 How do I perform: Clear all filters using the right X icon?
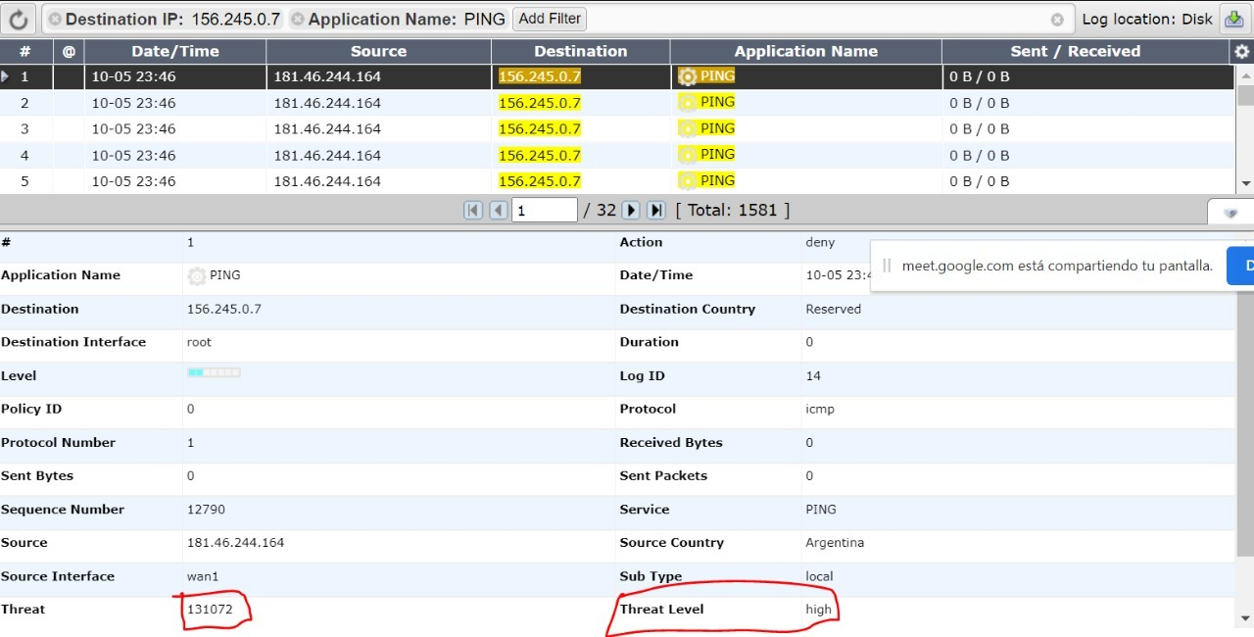coord(1057,20)
